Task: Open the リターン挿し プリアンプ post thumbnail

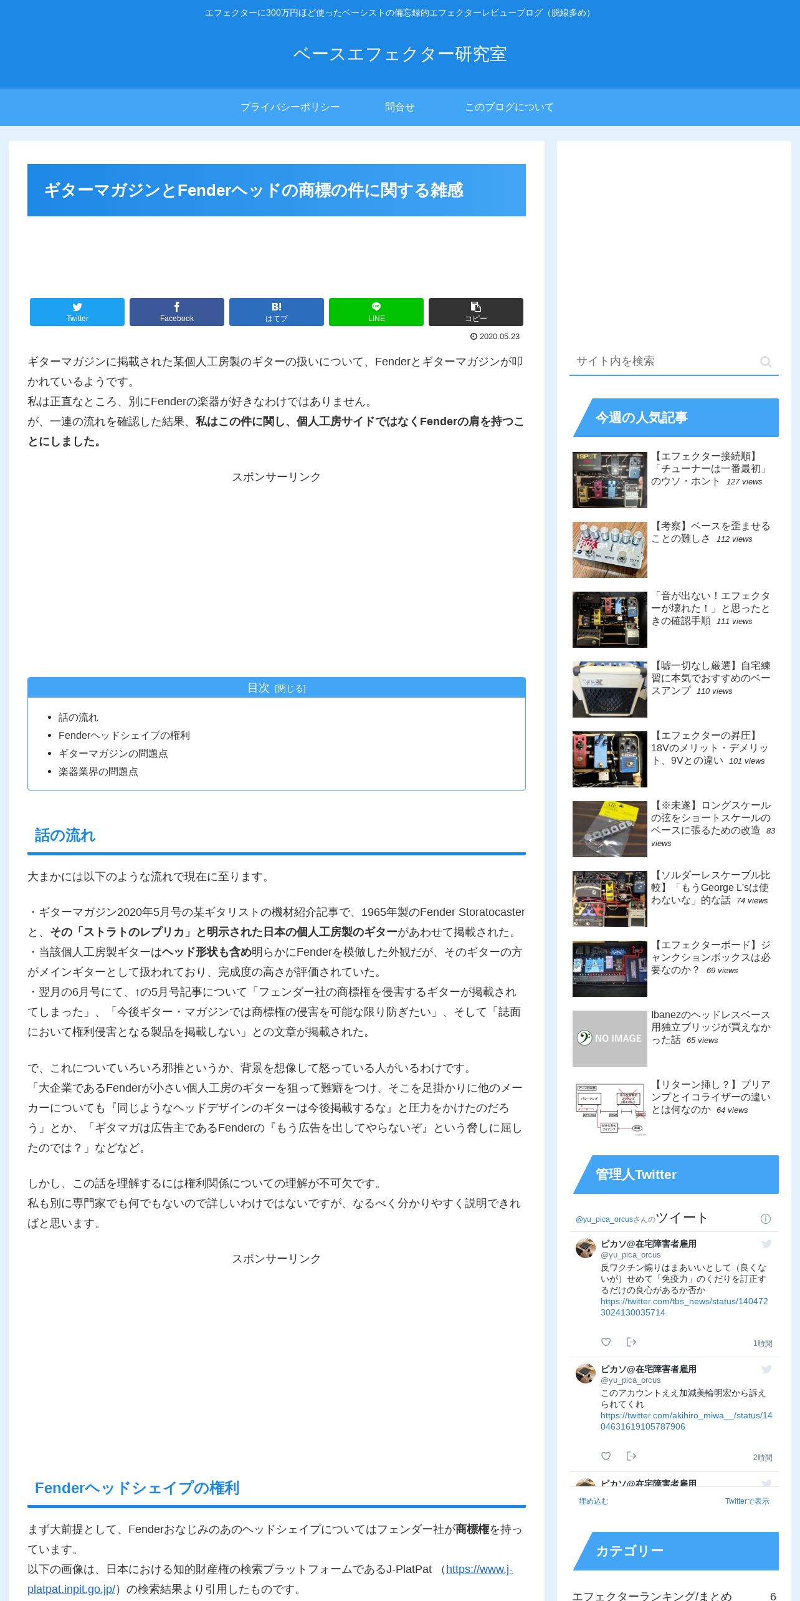Action: click(x=610, y=1108)
